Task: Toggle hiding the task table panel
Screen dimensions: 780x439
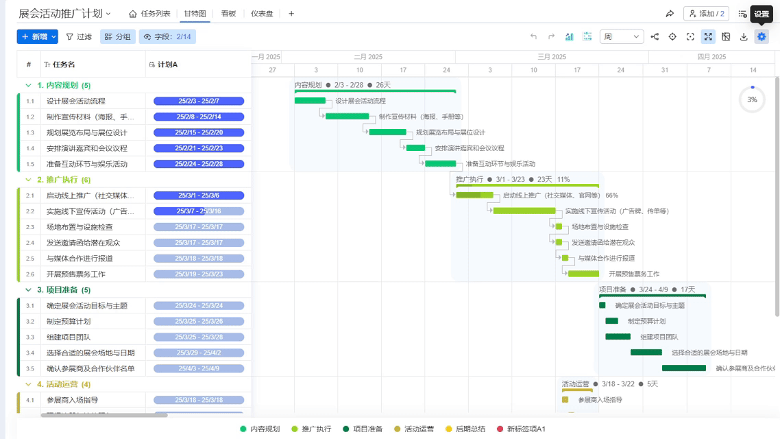Action: point(726,36)
